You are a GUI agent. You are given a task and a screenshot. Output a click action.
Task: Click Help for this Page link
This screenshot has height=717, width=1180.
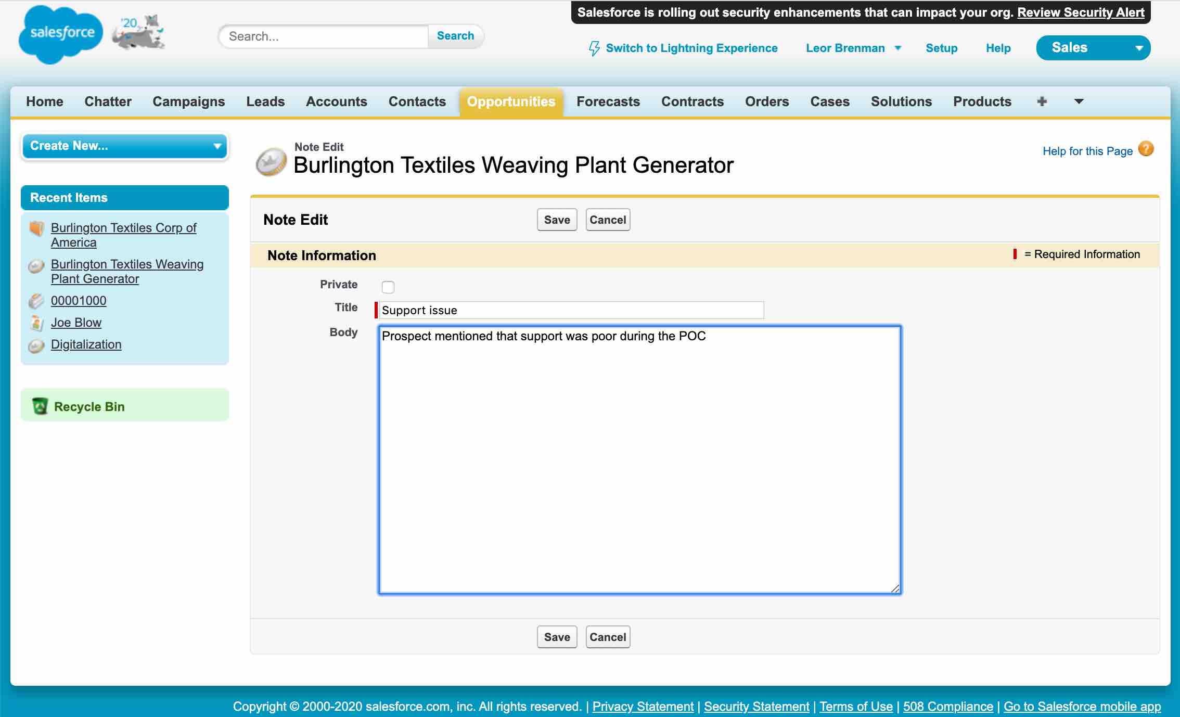[x=1087, y=151]
